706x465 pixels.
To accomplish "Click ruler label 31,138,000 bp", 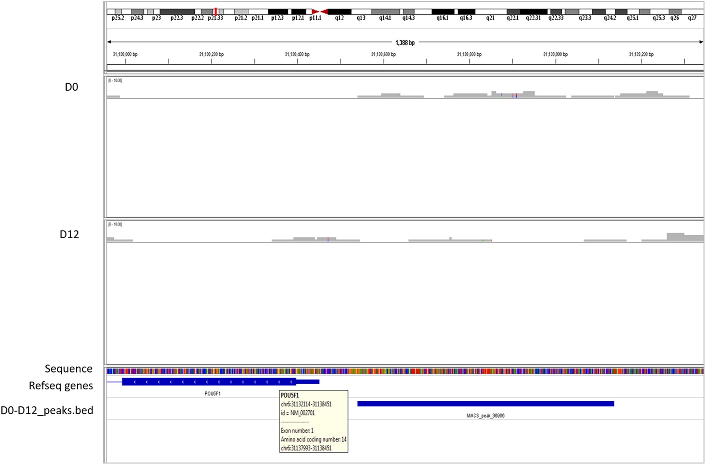I will point(125,54).
